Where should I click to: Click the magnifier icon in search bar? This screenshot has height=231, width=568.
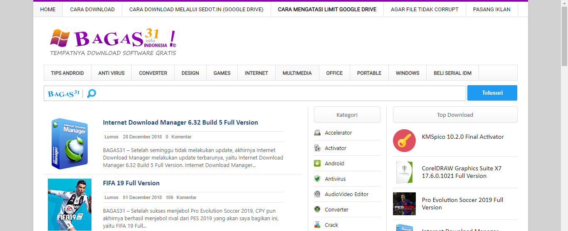point(91,93)
